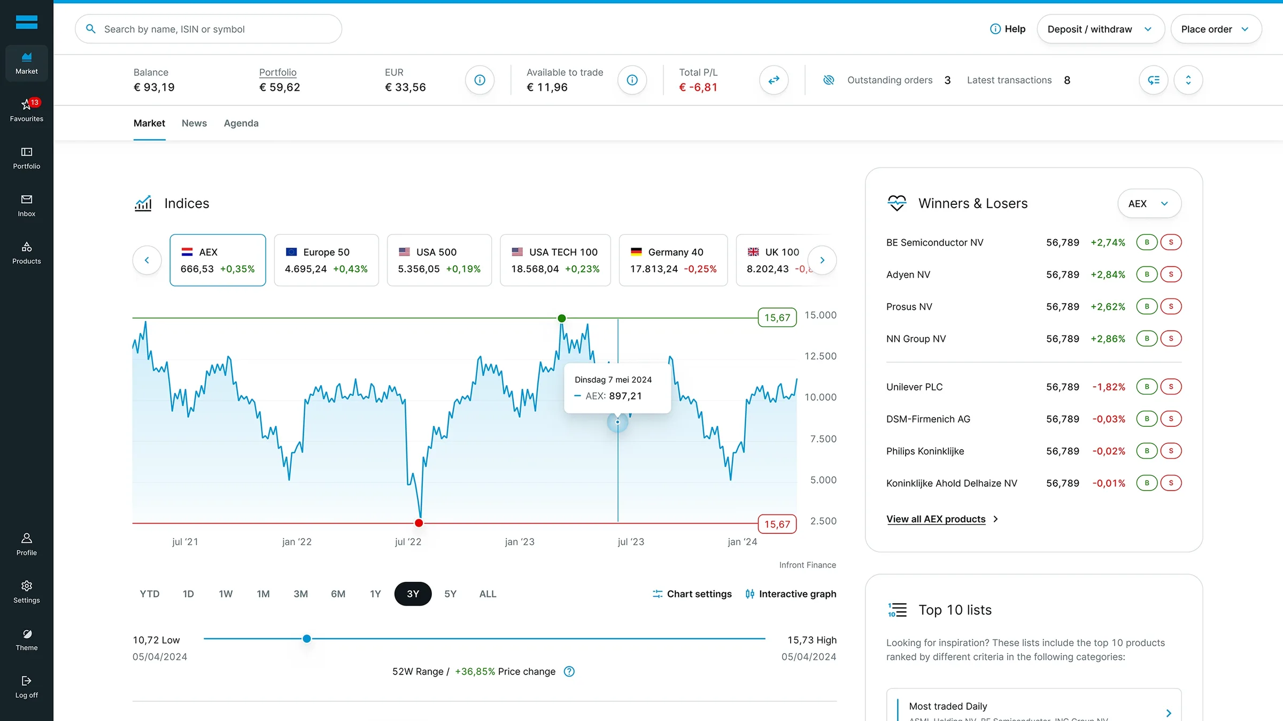Image resolution: width=1283 pixels, height=721 pixels.
Task: Open help icon beside Price change
Action: pos(569,671)
